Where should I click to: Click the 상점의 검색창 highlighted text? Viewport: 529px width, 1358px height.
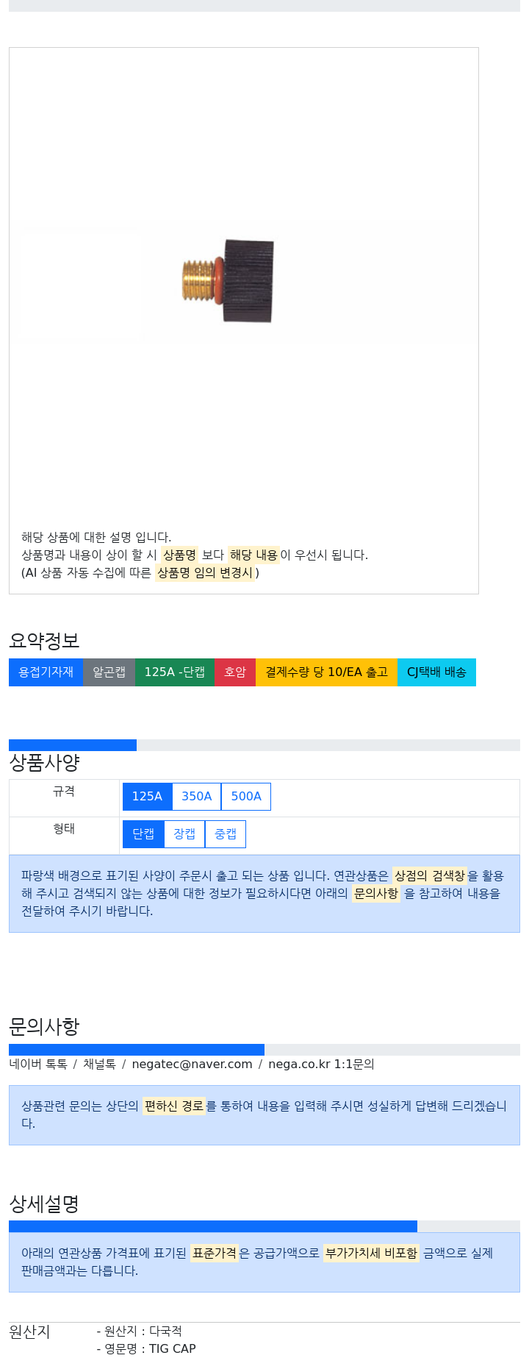coord(430,875)
